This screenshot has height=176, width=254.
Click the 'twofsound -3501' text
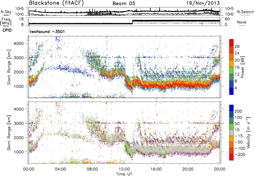(47, 31)
